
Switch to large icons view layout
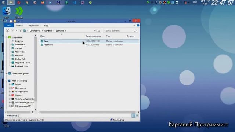coord(137,115)
